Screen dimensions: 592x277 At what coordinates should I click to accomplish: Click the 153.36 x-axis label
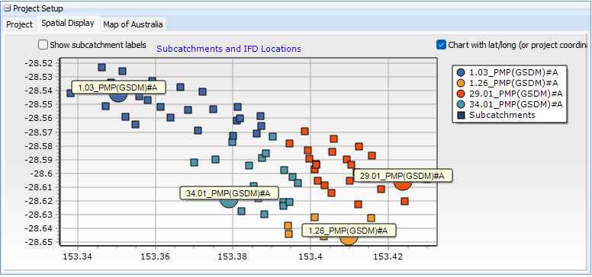155,257
